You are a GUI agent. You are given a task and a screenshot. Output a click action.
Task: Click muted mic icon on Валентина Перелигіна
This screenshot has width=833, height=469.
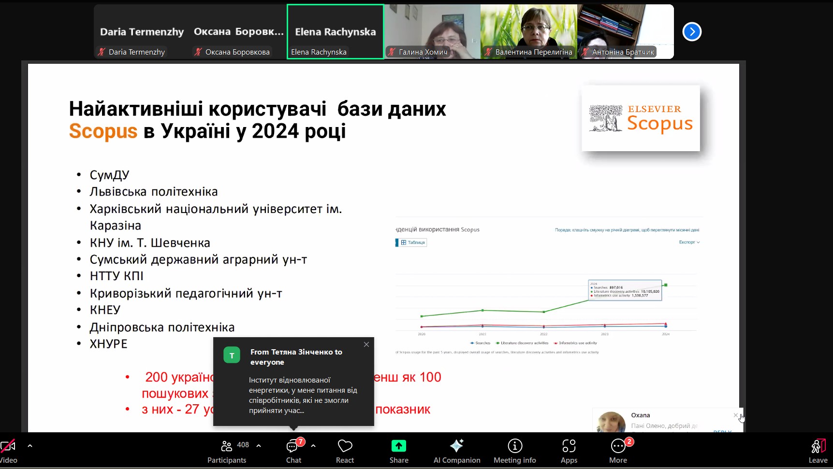click(488, 52)
